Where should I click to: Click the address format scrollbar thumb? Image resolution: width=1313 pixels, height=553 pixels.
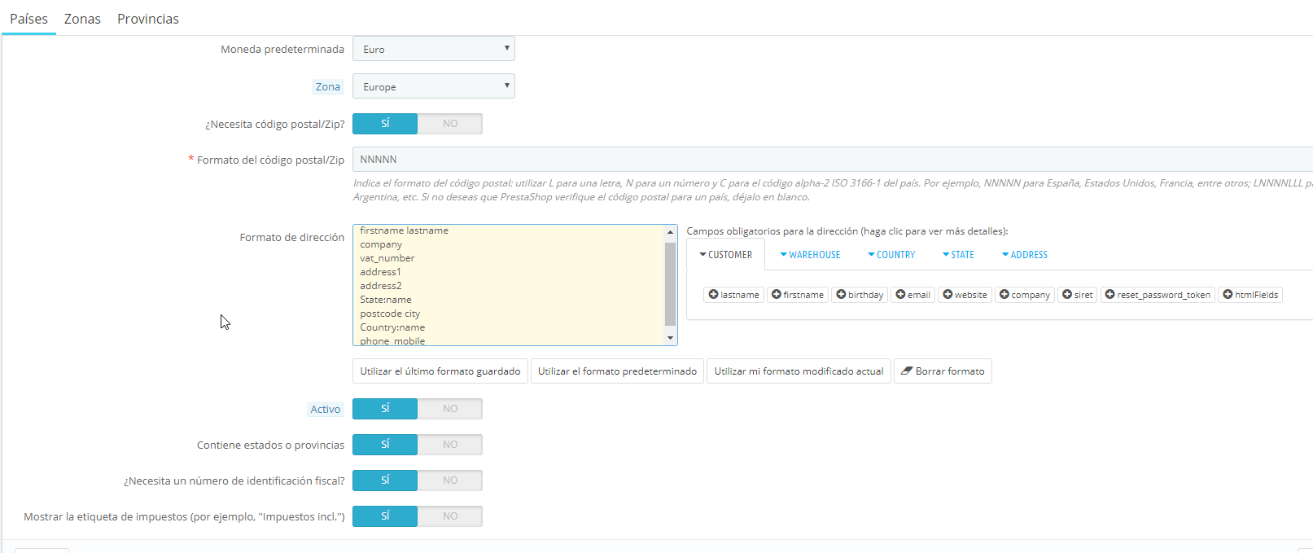tap(671, 284)
